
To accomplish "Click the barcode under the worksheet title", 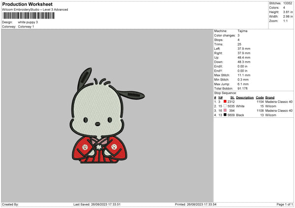I will [x=29, y=16].
